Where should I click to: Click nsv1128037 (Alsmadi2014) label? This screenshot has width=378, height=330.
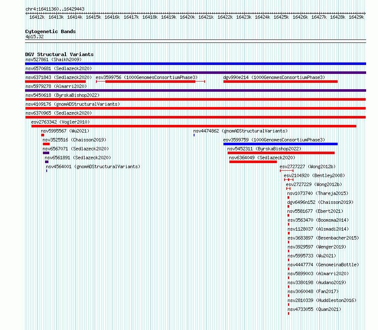tap(318, 229)
